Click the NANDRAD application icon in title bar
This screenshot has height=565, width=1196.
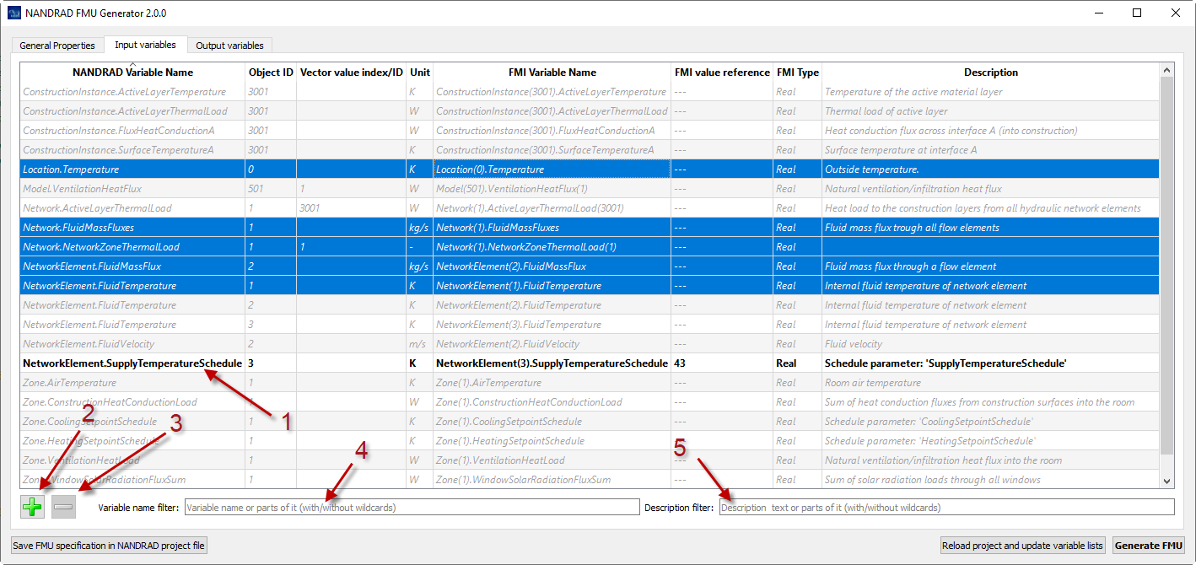point(13,13)
